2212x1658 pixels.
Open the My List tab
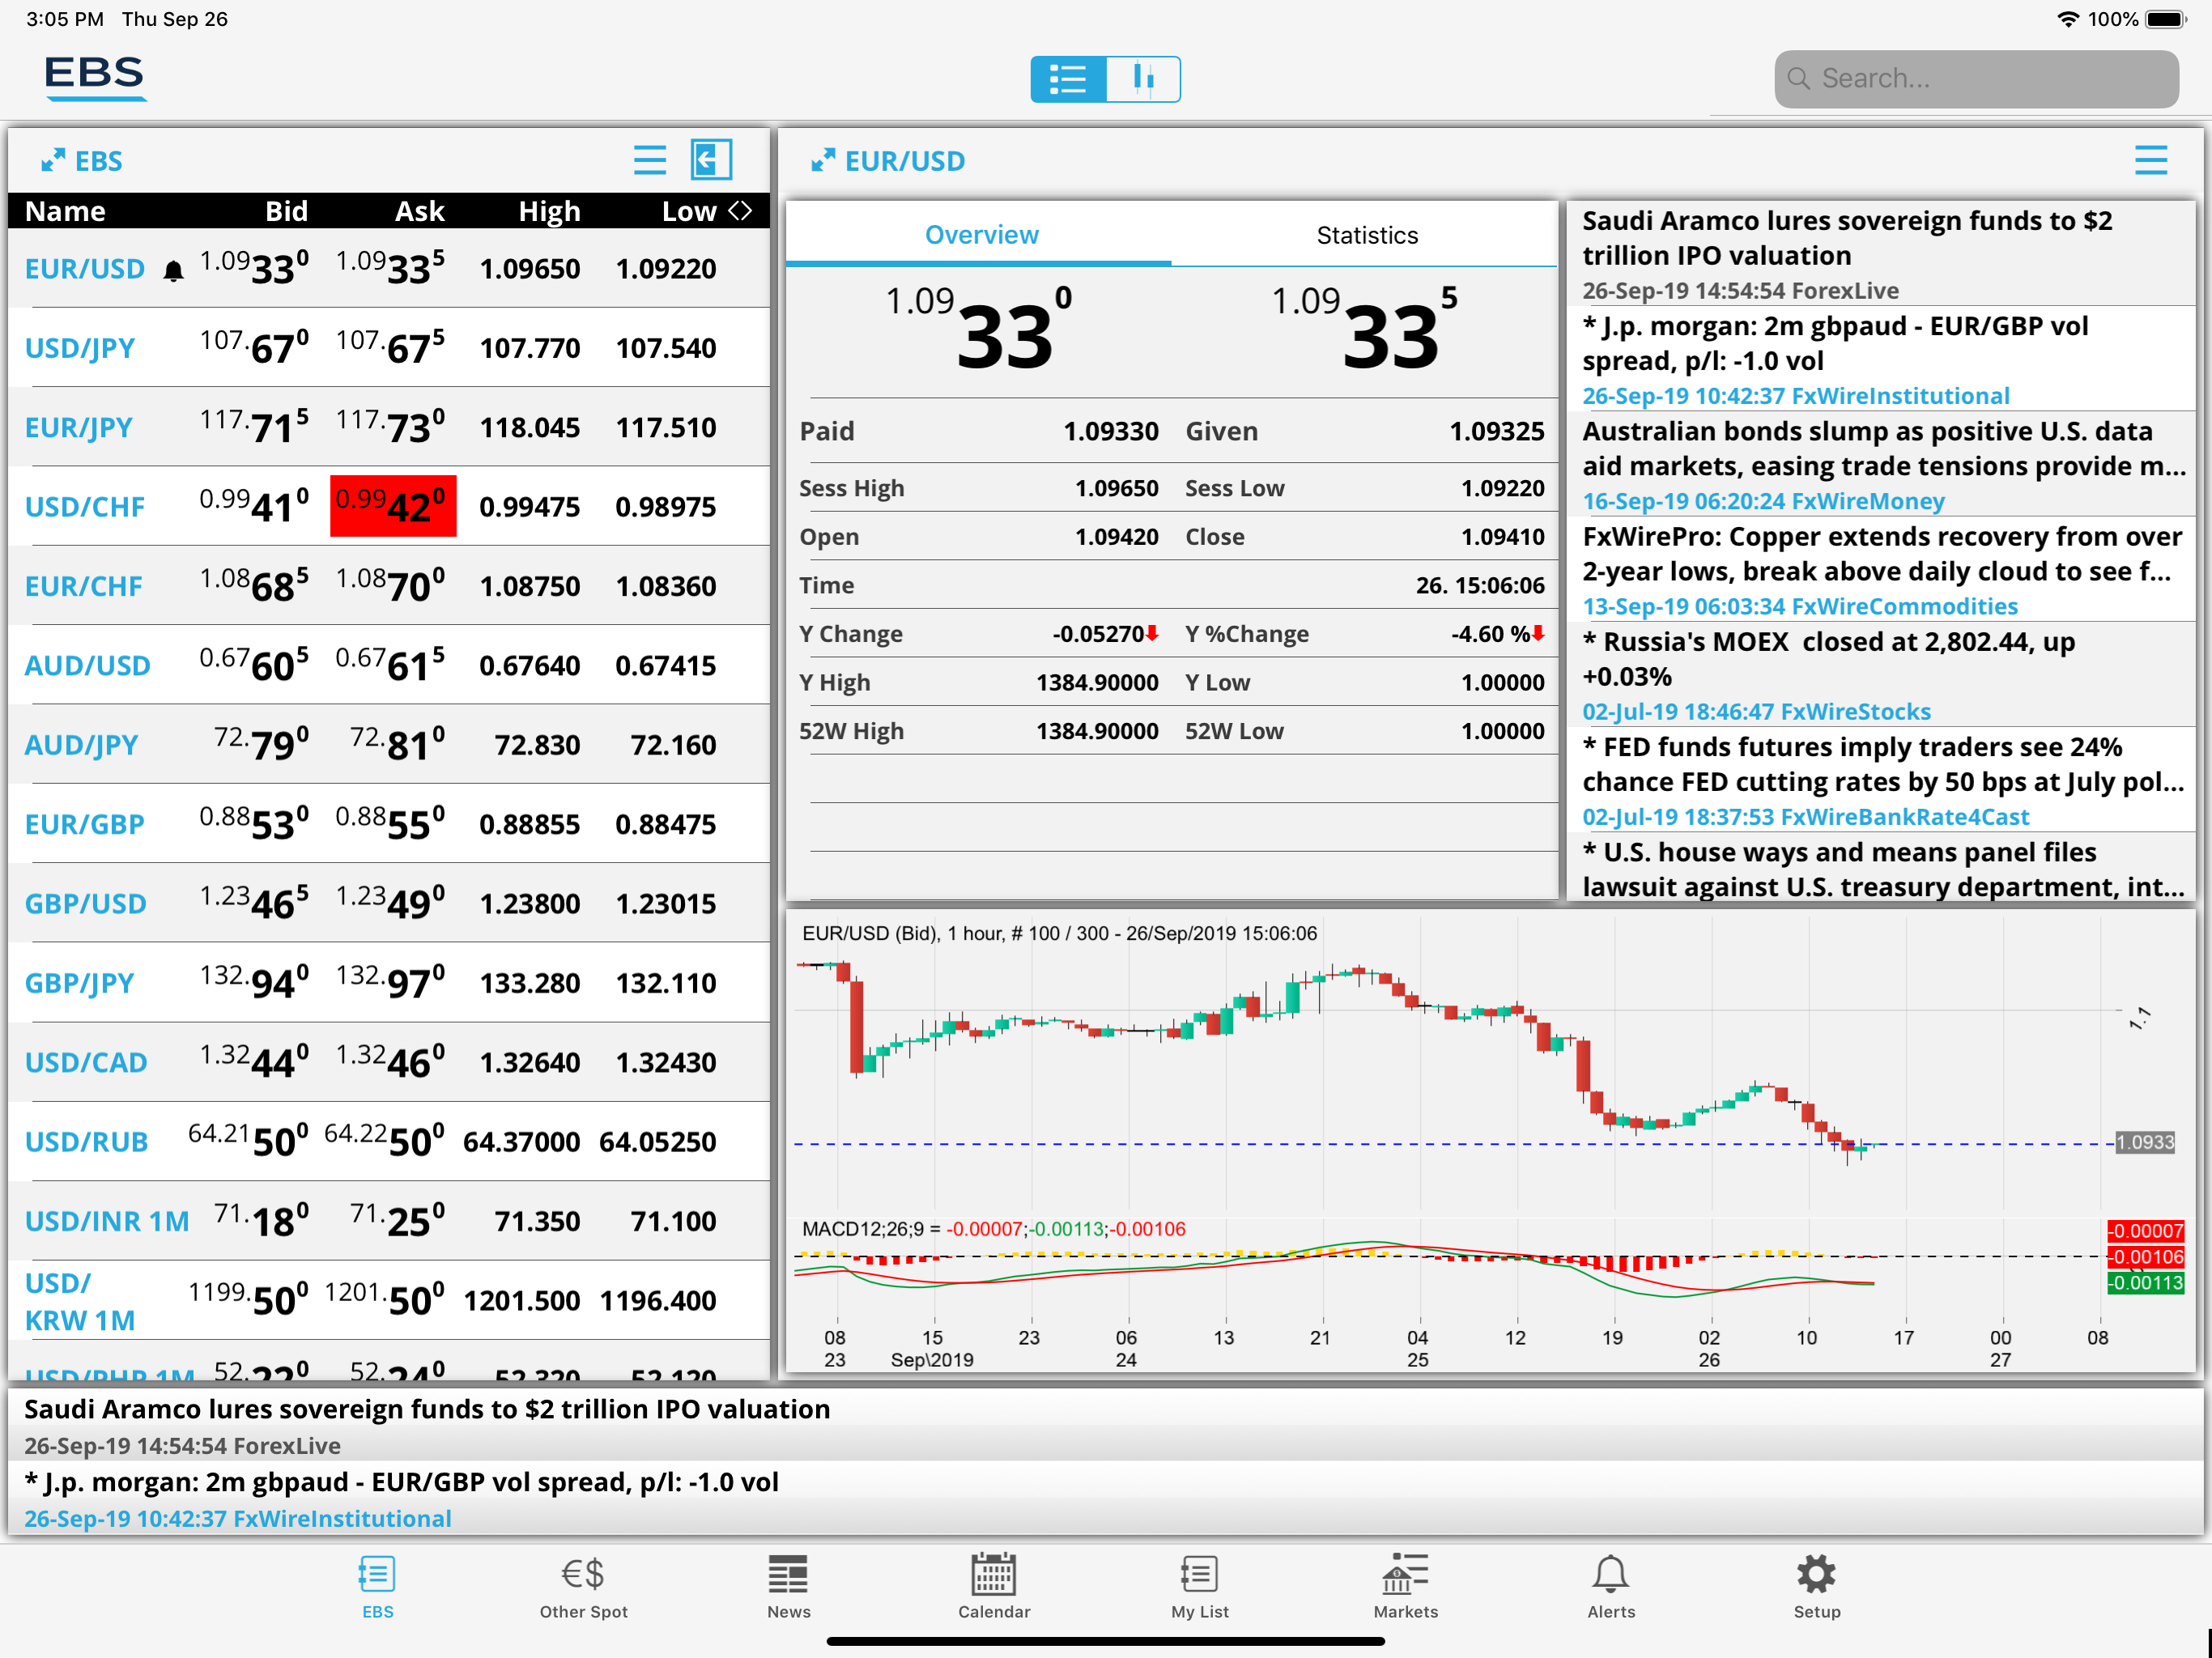coord(1199,1586)
